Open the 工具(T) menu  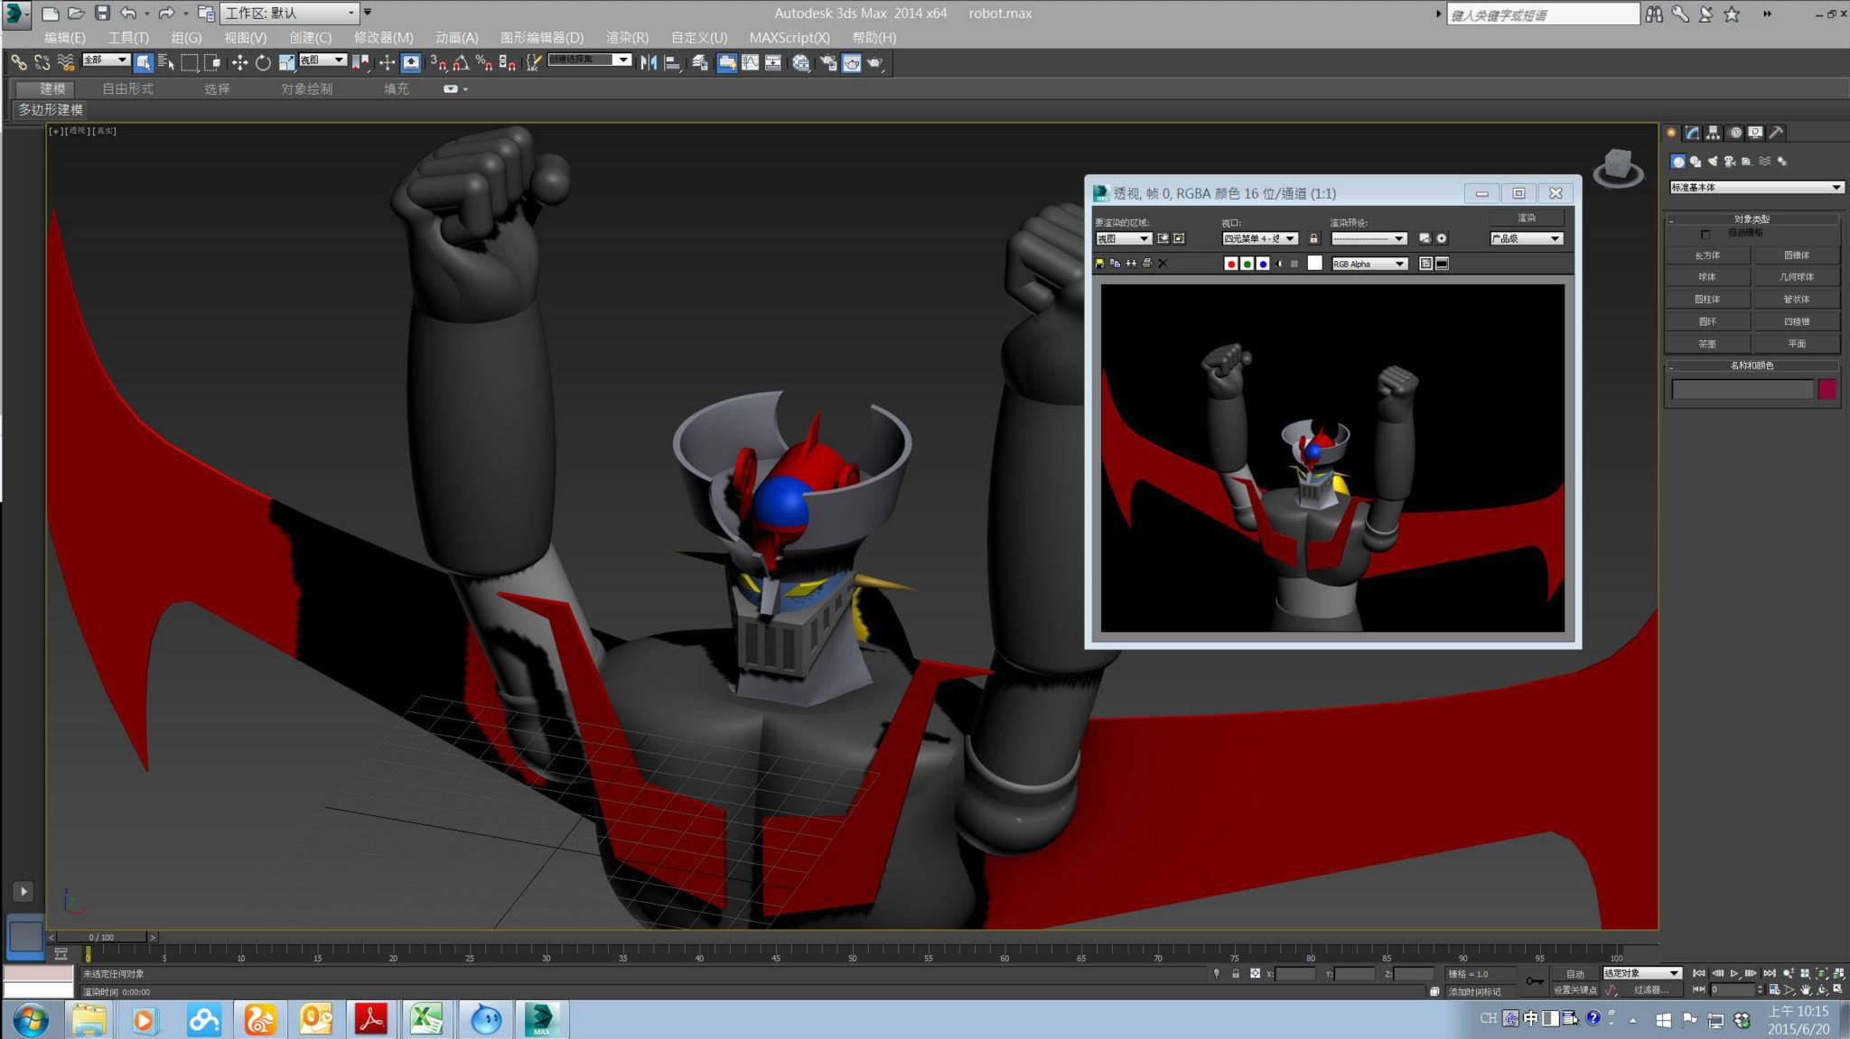(128, 37)
